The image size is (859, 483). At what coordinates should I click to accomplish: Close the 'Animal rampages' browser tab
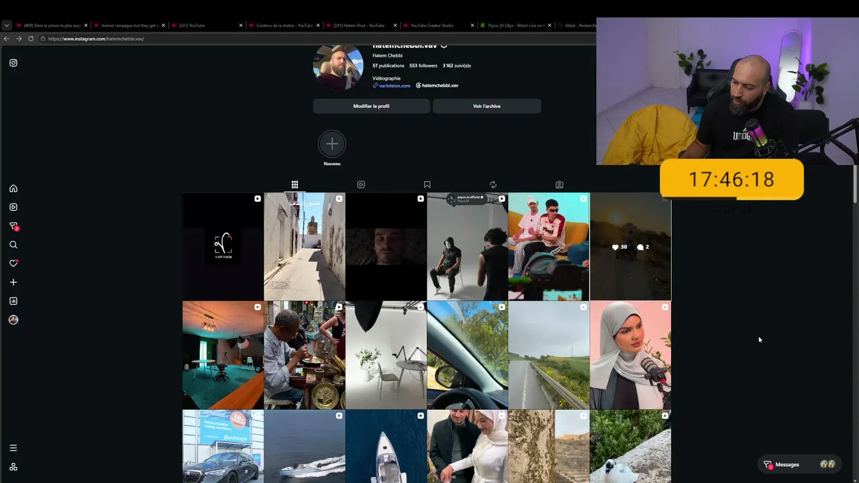(163, 25)
